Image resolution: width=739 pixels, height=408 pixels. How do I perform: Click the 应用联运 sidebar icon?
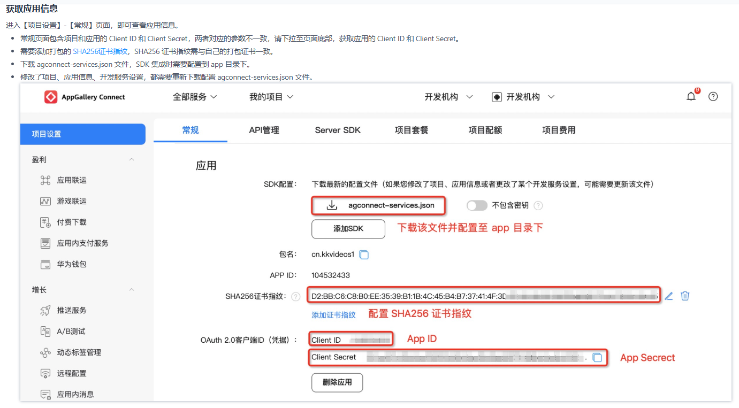click(45, 180)
